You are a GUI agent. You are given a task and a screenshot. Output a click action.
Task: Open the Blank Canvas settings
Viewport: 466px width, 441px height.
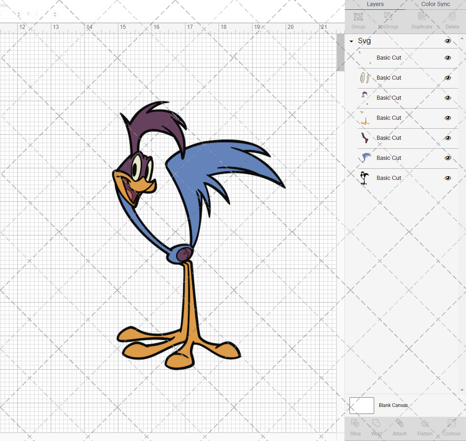point(393,405)
